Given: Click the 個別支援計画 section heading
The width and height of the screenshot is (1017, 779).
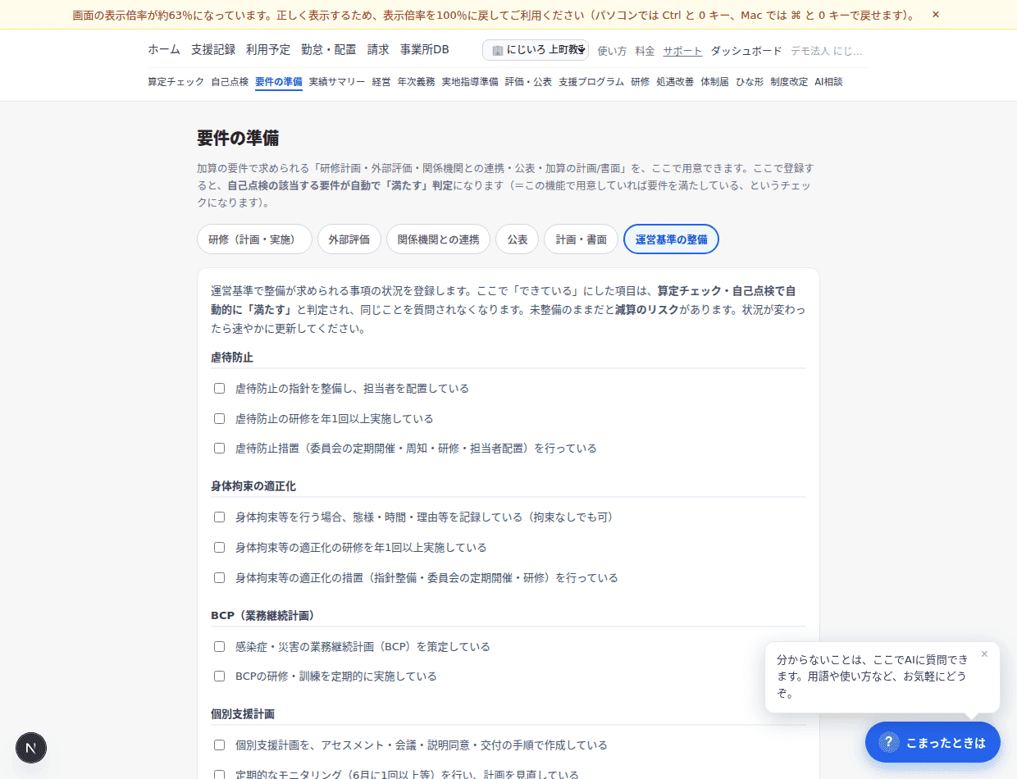Looking at the screenshot, I should (x=243, y=714).
